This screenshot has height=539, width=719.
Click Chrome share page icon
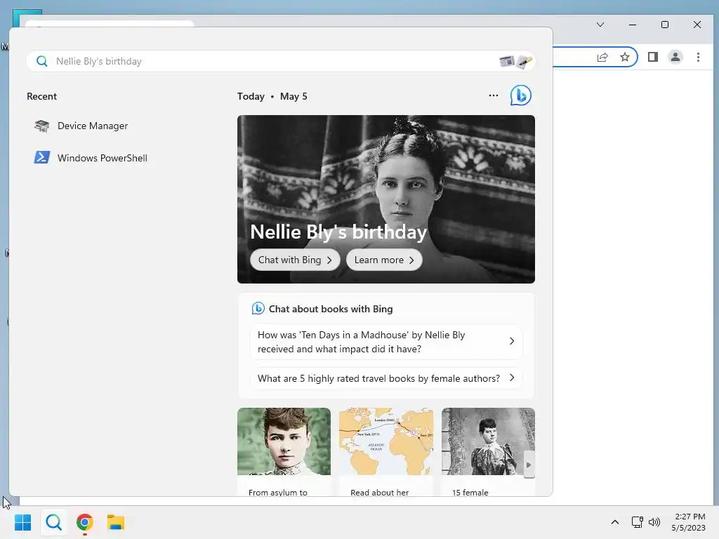point(602,57)
